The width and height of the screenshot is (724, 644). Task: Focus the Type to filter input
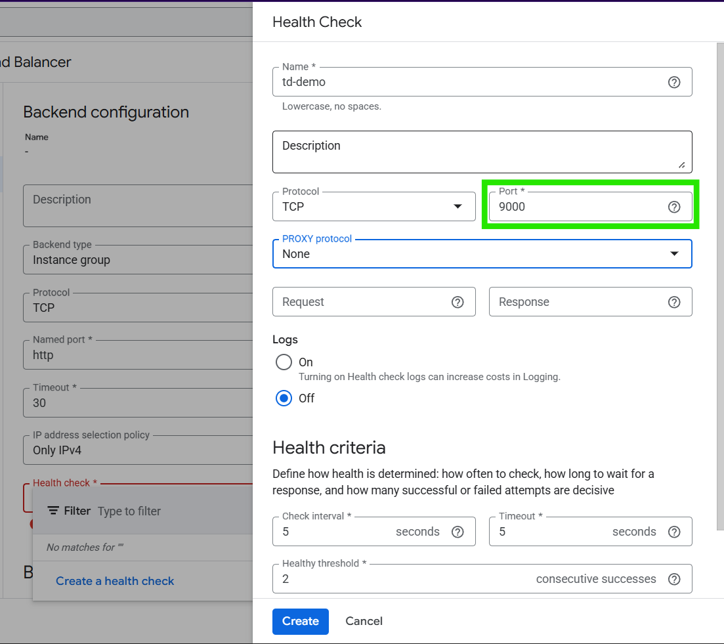coord(171,511)
